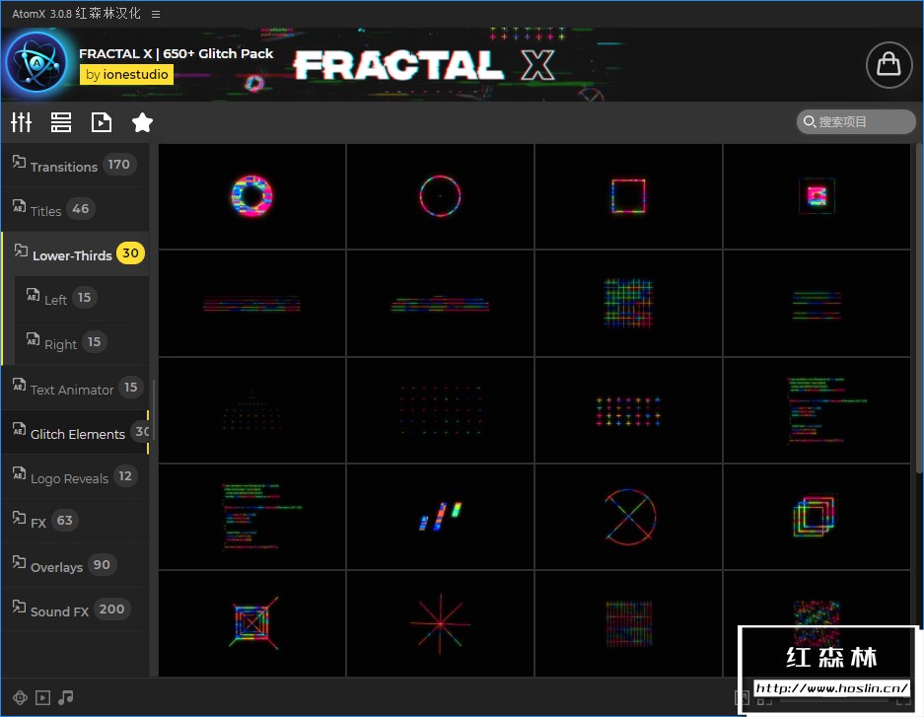Click the sidebar category scrollbar

[x=154, y=410]
